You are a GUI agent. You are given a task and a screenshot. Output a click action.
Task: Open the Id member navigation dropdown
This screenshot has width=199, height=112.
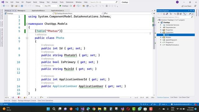pos(128,13)
